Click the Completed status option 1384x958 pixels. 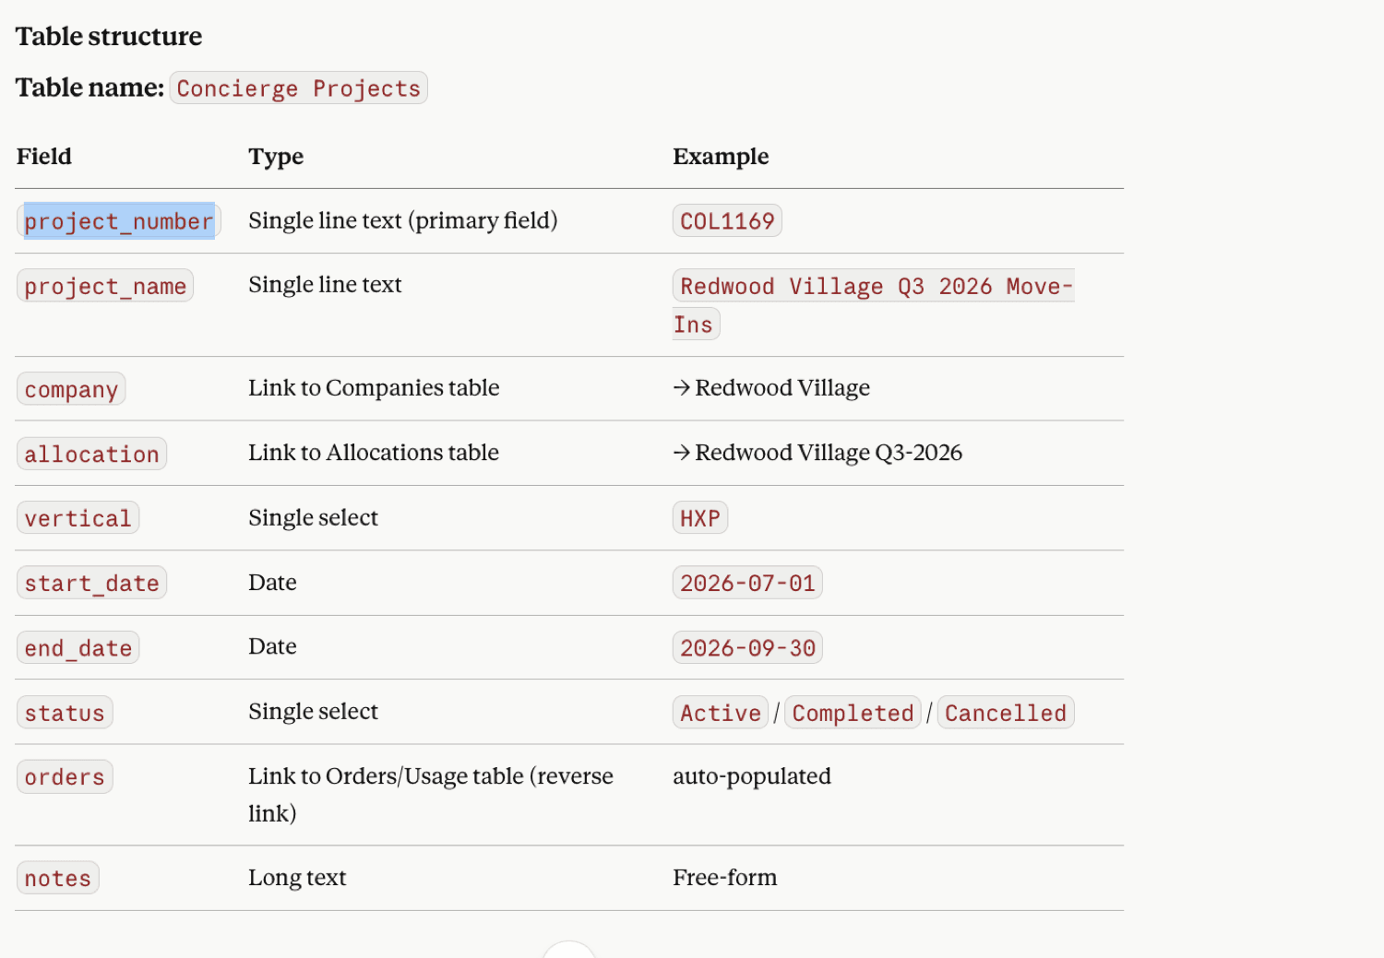click(x=853, y=712)
